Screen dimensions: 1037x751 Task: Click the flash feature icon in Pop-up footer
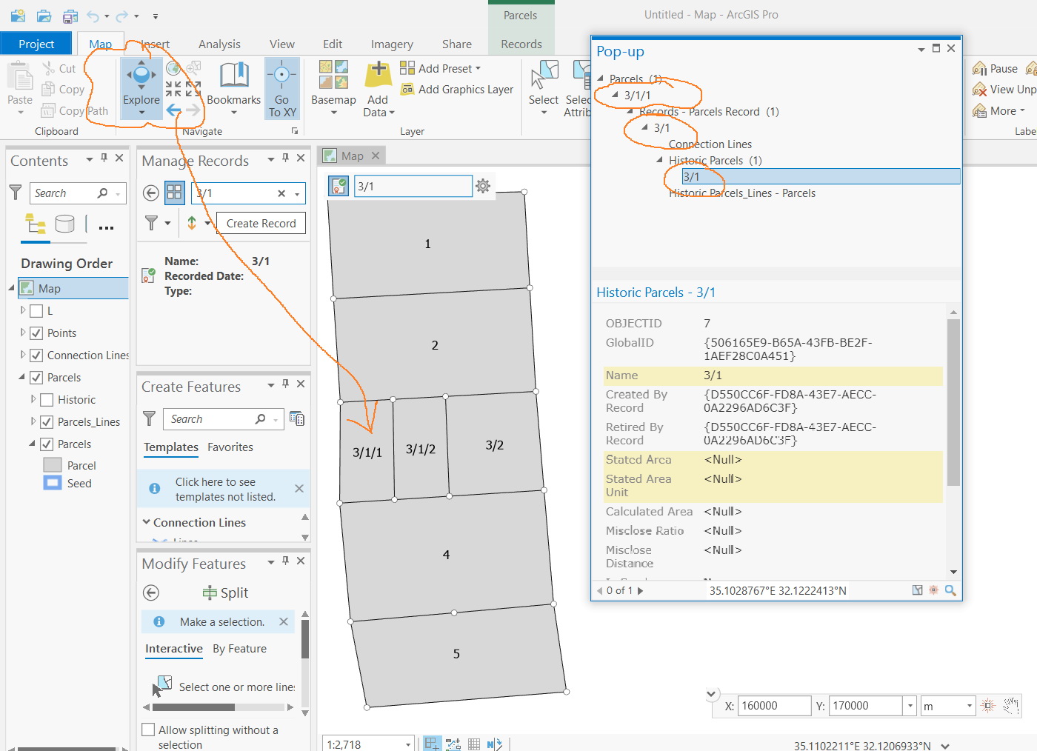click(x=933, y=590)
